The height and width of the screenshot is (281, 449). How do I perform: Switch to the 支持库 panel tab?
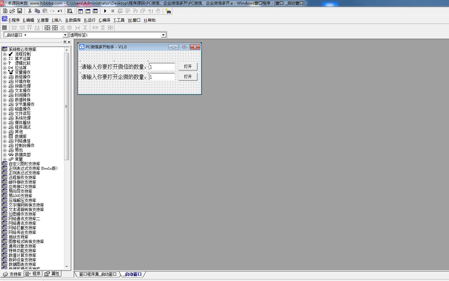pyautogui.click(x=12, y=274)
